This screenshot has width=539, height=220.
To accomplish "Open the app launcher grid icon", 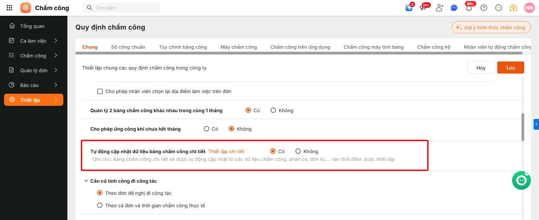I will click(x=9, y=8).
